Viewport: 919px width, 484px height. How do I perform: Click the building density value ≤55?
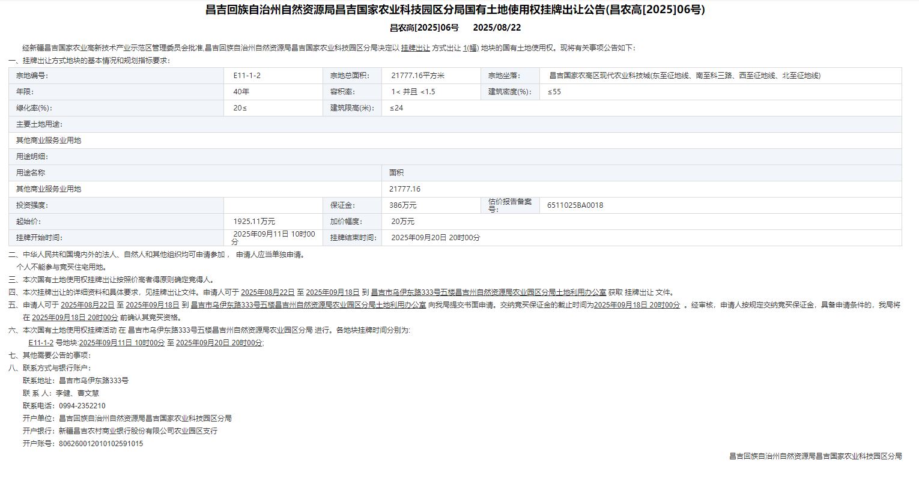click(x=554, y=92)
